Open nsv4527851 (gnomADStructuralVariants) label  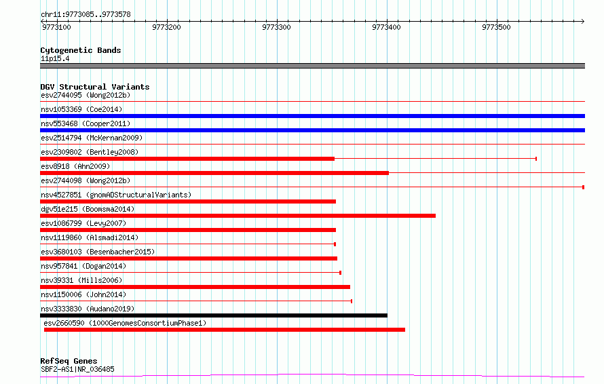(x=116, y=195)
